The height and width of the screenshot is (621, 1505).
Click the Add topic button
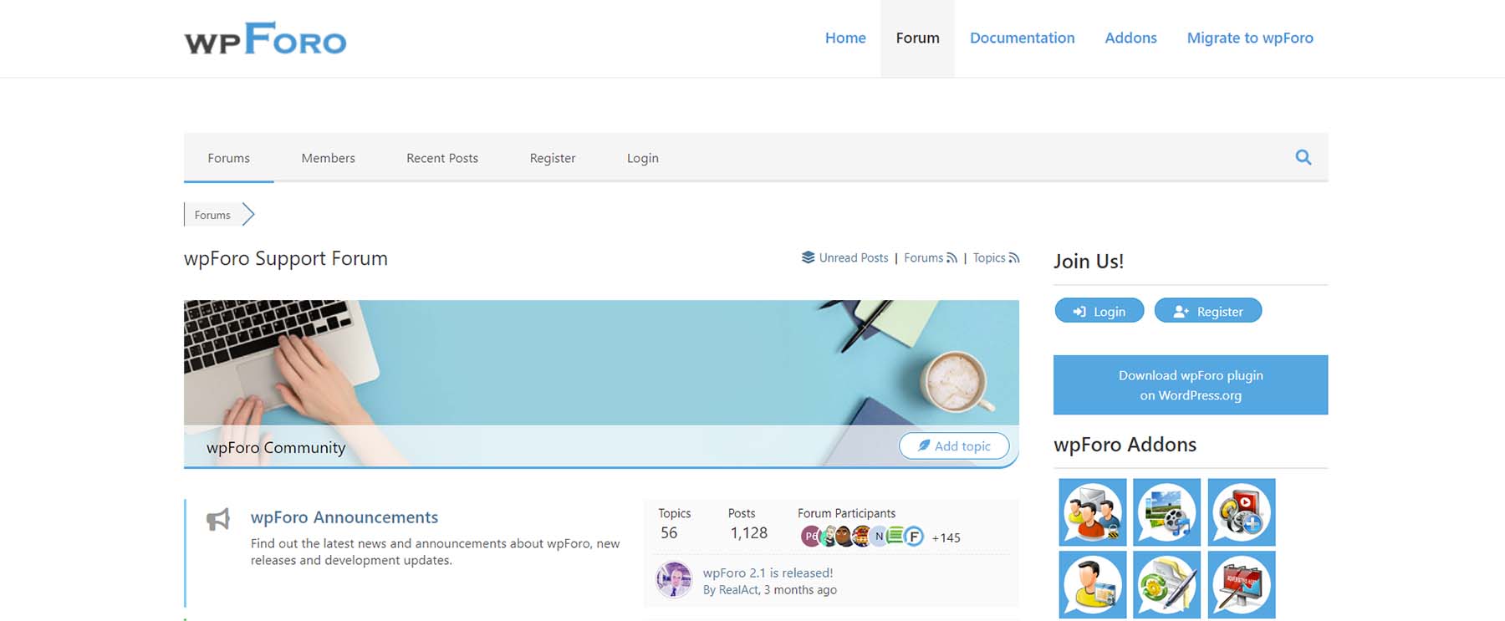[954, 446]
